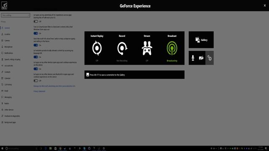Screen dimensions: 269x151
Task: Open the Action Center notification icon
Action: coord(266,148)
